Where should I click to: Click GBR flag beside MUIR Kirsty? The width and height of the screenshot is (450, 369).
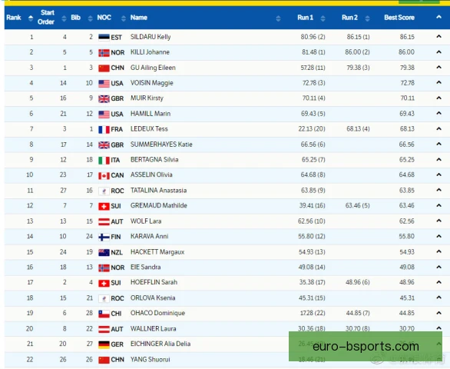pyautogui.click(x=104, y=99)
